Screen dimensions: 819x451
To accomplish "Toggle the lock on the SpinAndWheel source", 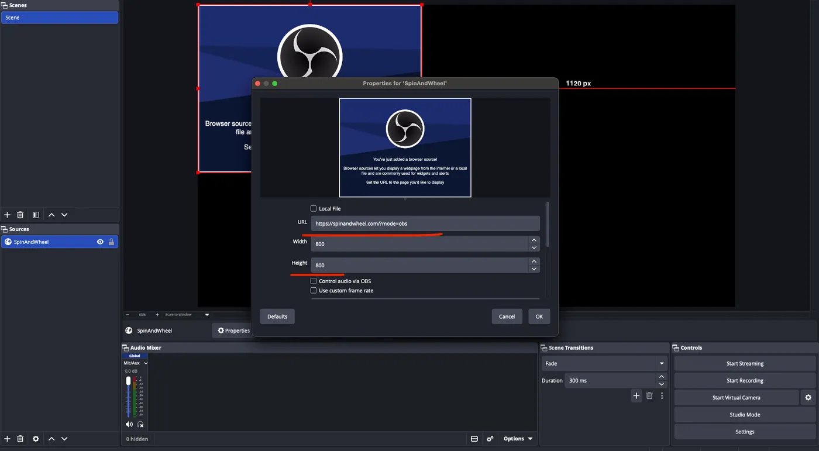I will 111,242.
